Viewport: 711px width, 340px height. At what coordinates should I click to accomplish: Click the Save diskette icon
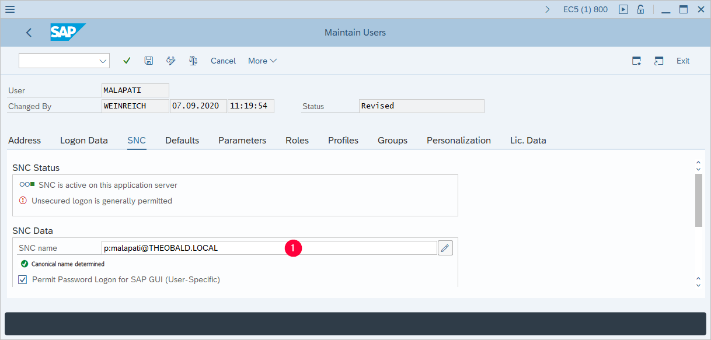click(x=148, y=61)
